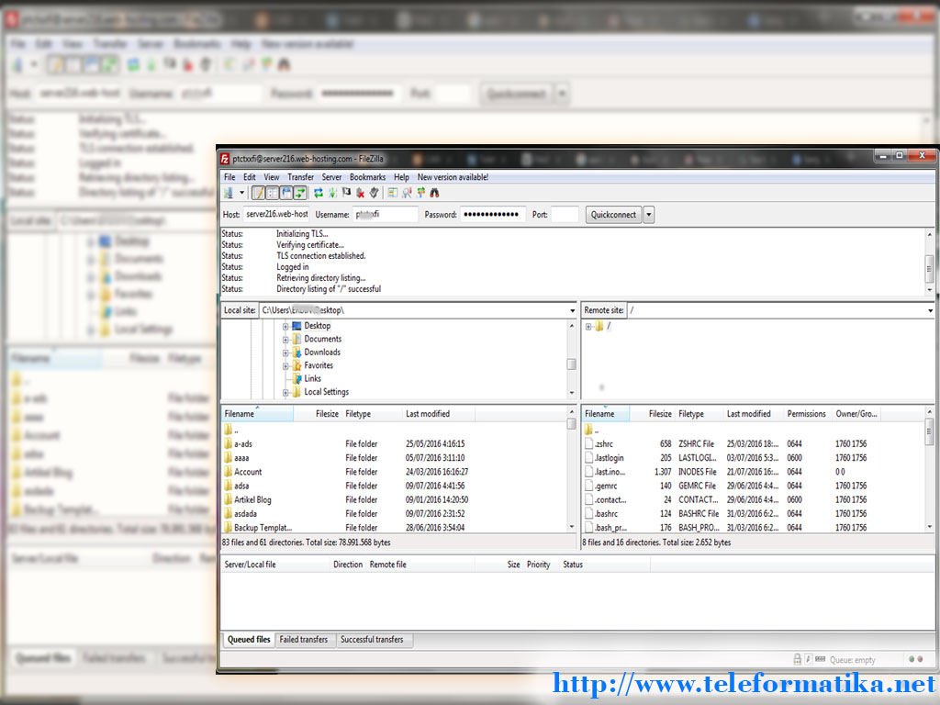Viewport: 940px width, 705px height.
Task: Click the Find files binoculars icon
Action: 434,192
